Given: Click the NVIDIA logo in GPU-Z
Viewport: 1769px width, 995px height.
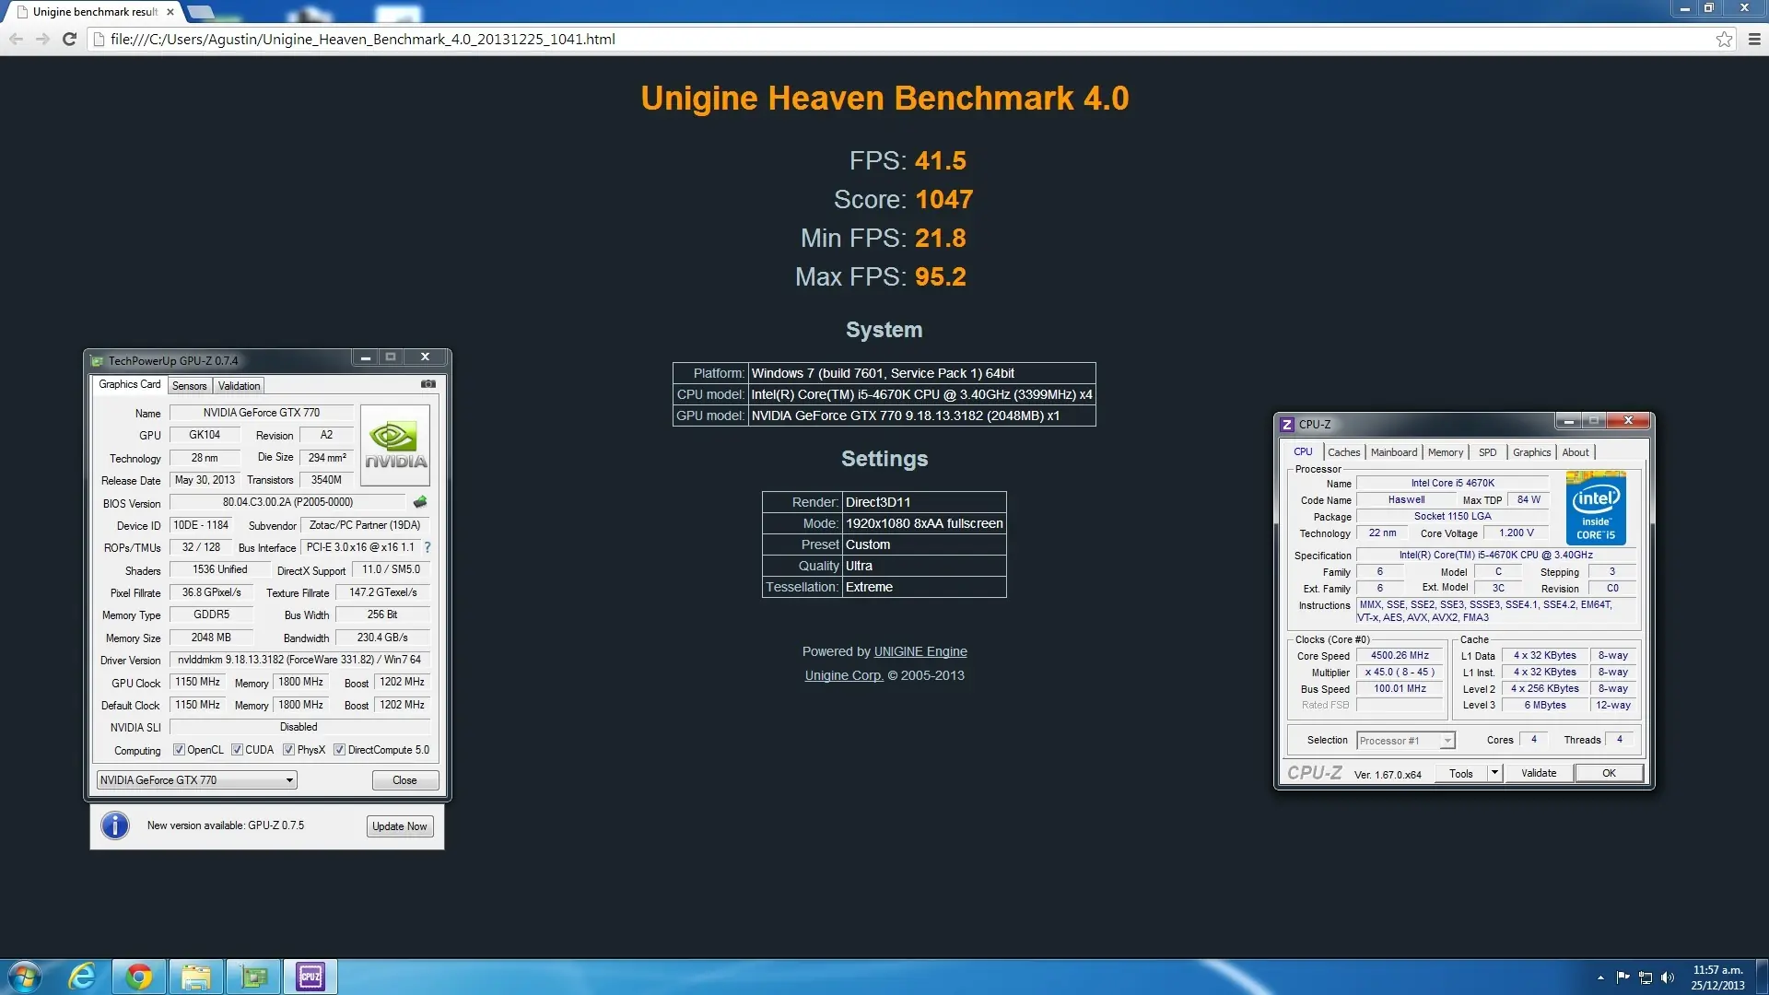Looking at the screenshot, I should [395, 445].
